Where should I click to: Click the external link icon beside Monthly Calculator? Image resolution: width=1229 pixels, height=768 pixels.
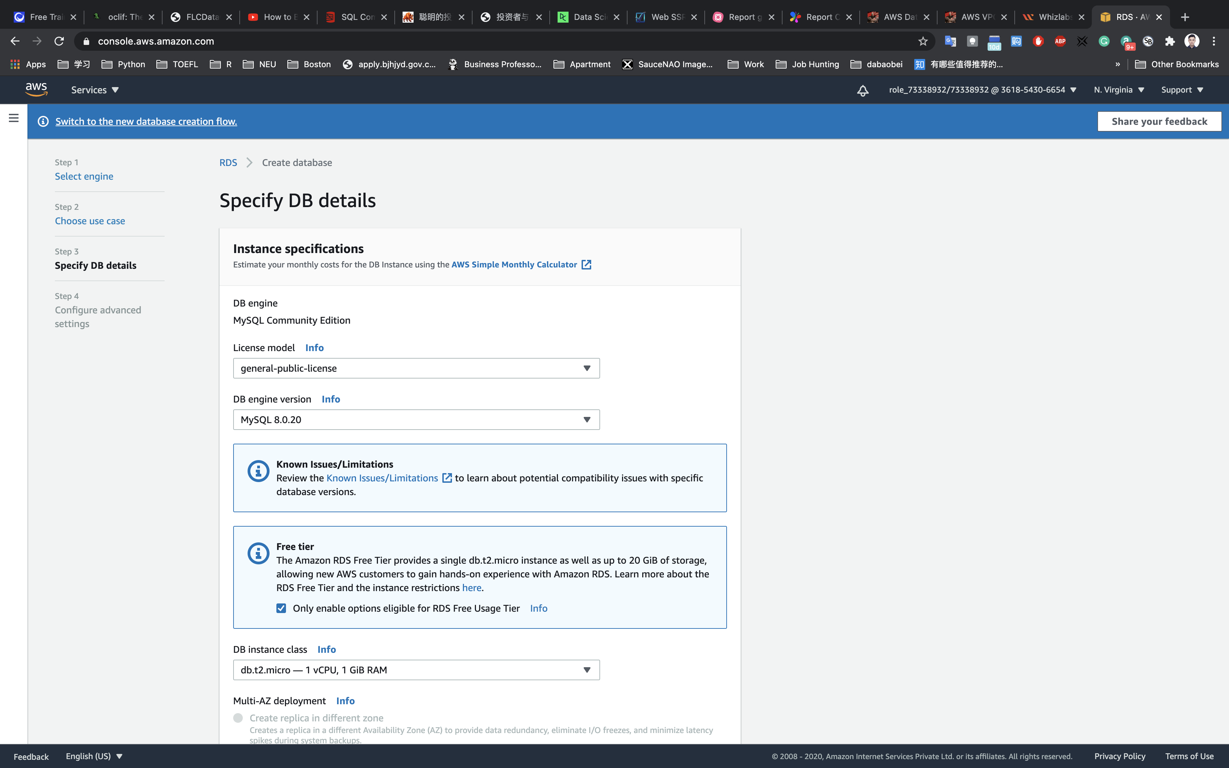(586, 265)
